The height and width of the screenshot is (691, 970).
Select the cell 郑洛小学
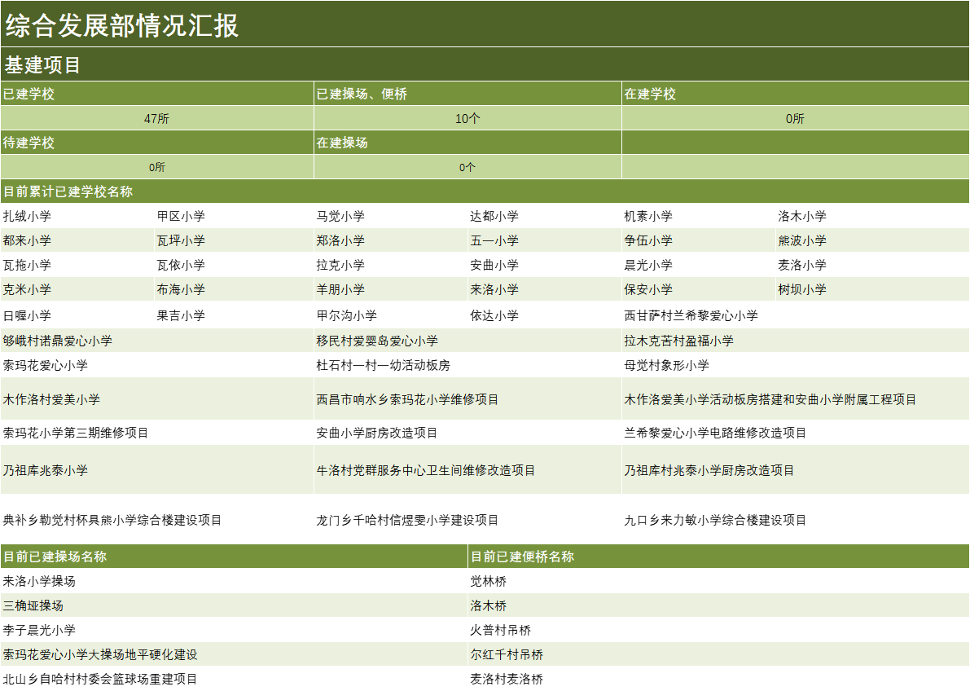[x=391, y=240]
